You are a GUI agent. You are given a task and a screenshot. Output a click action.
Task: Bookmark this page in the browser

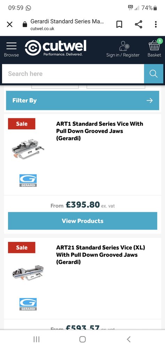point(119,24)
